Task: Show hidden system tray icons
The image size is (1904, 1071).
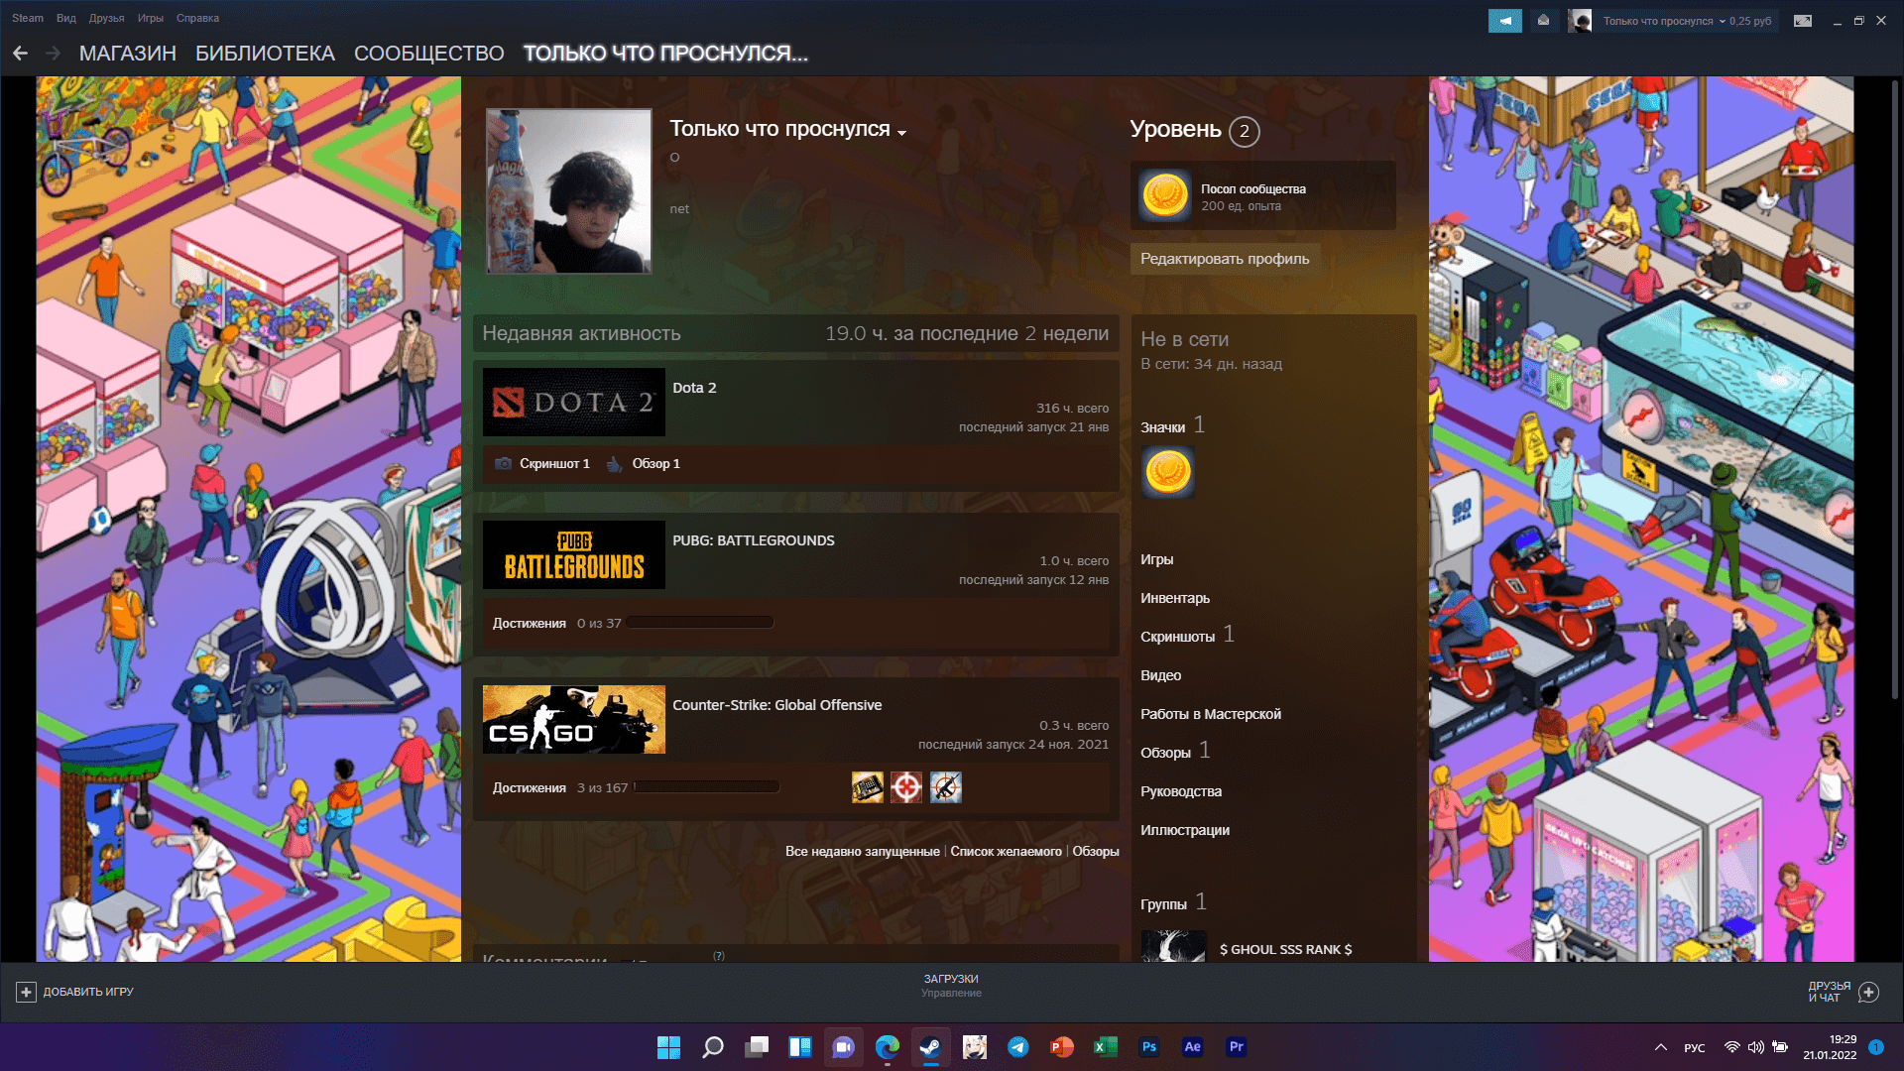Action: 1661,1047
